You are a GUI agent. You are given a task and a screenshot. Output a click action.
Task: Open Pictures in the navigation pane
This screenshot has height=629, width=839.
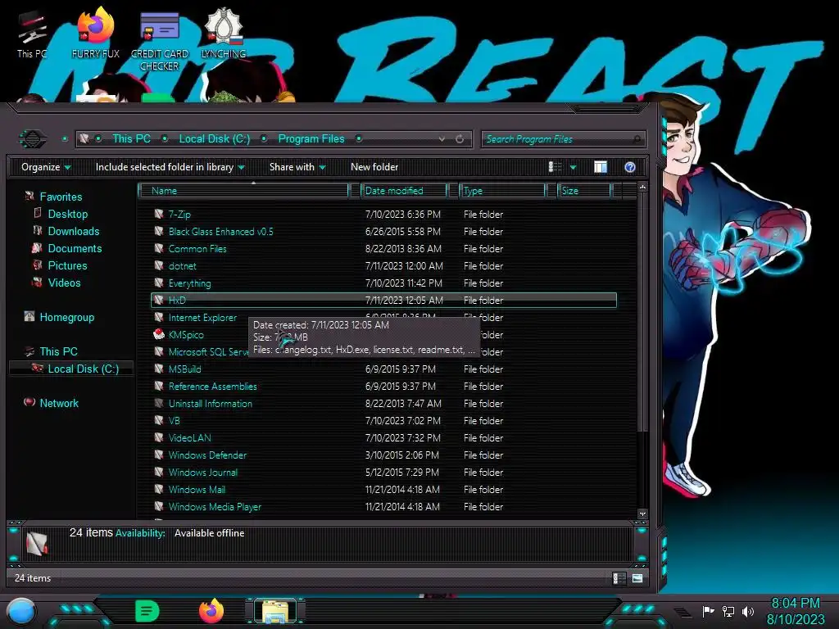click(67, 265)
